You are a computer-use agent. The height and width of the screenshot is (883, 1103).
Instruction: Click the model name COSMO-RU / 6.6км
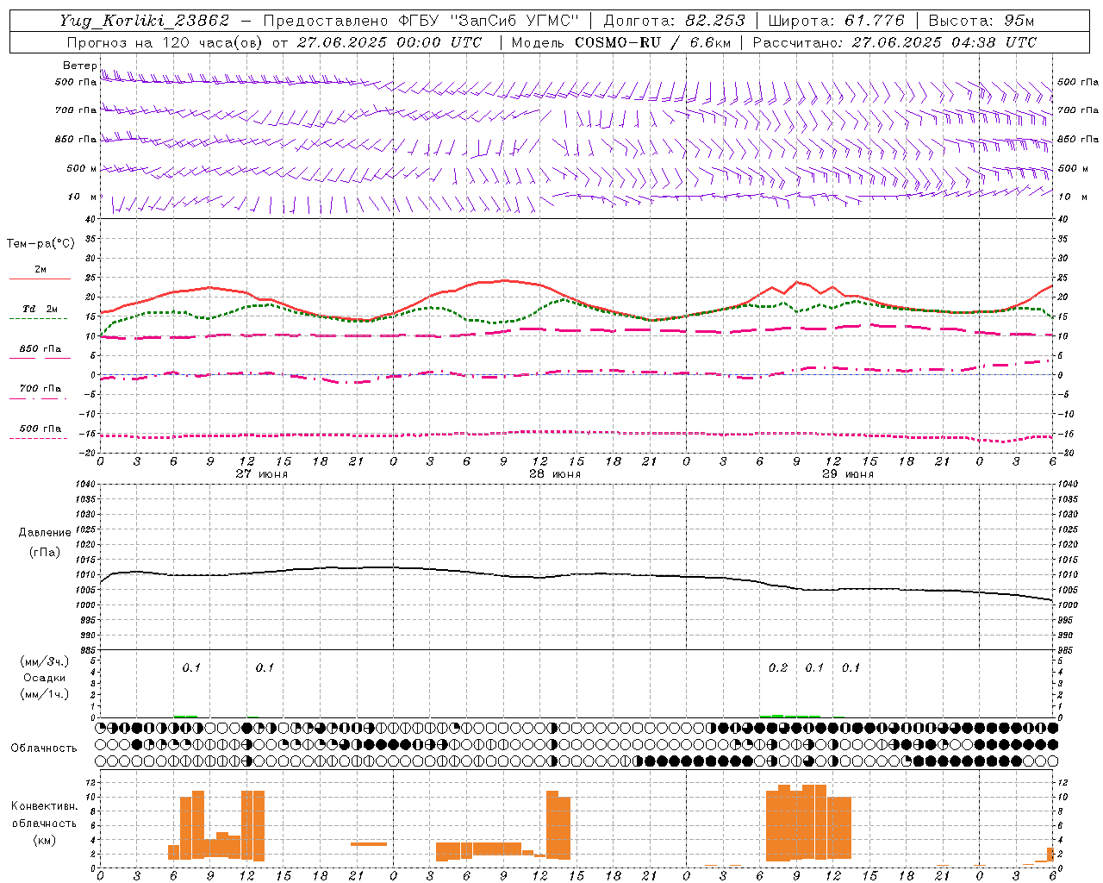(x=653, y=42)
